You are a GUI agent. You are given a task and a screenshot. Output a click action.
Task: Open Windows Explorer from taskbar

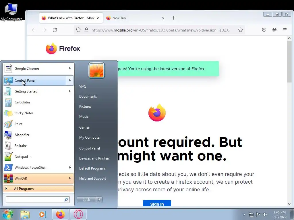(x=25, y=214)
